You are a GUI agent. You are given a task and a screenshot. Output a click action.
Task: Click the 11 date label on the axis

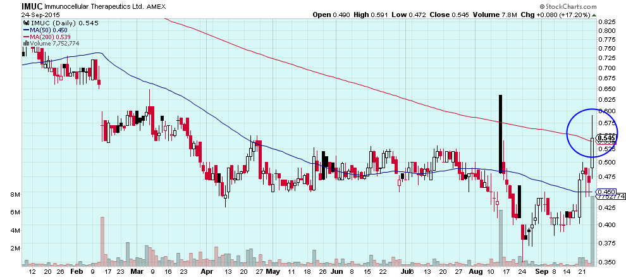tap(292, 271)
